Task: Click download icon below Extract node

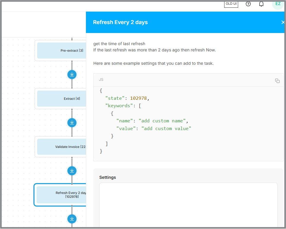Action: pyautogui.click(x=72, y=123)
